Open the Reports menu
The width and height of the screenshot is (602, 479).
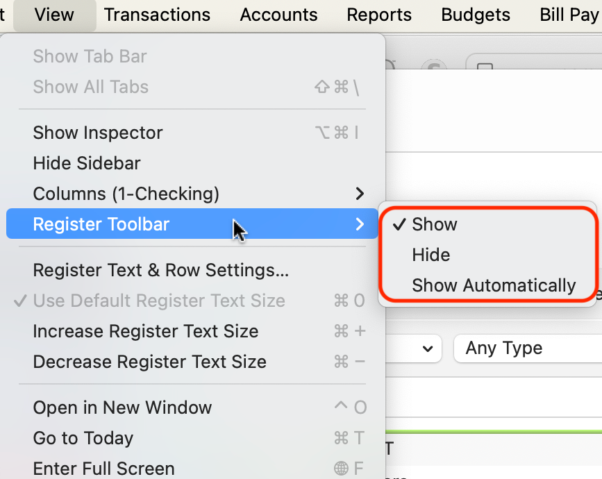pyautogui.click(x=379, y=15)
